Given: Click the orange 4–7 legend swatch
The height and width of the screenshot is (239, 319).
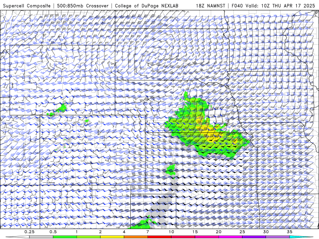Looking at the screenshot, I should coord(136,237).
